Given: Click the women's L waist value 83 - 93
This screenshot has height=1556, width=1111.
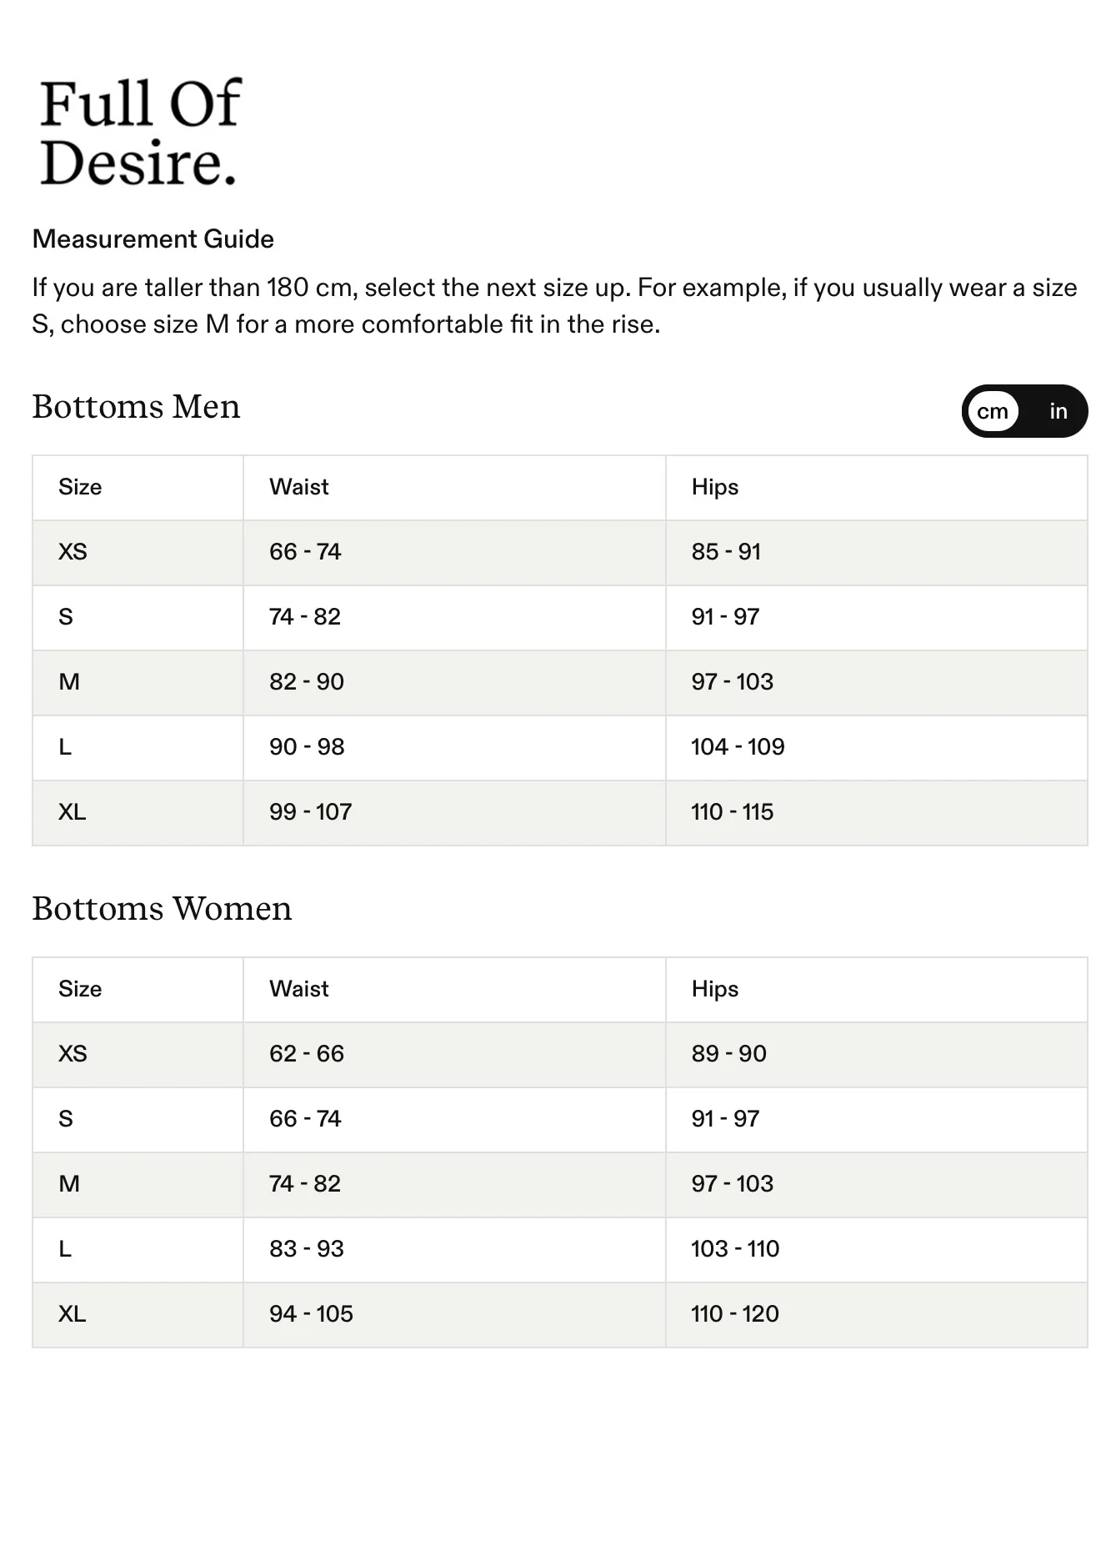Looking at the screenshot, I should point(307,1249).
